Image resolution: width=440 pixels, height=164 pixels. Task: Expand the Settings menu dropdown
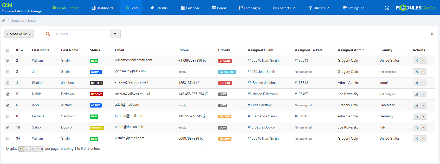coord(353,8)
